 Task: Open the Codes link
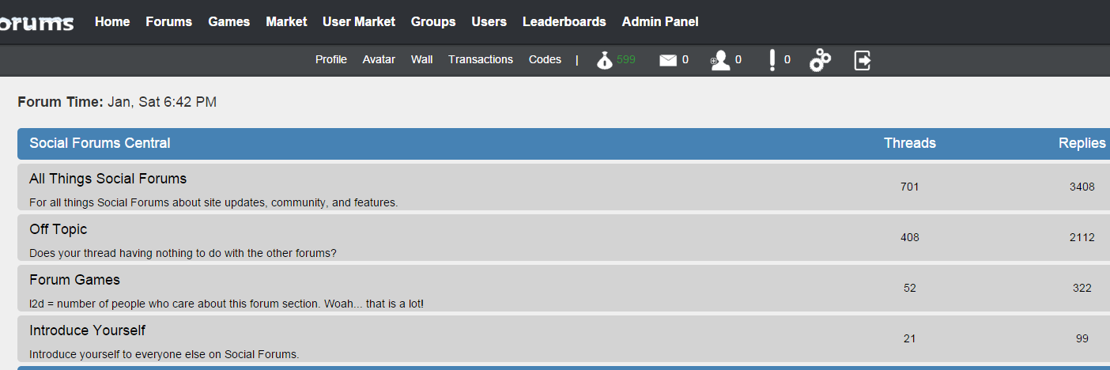tap(545, 59)
